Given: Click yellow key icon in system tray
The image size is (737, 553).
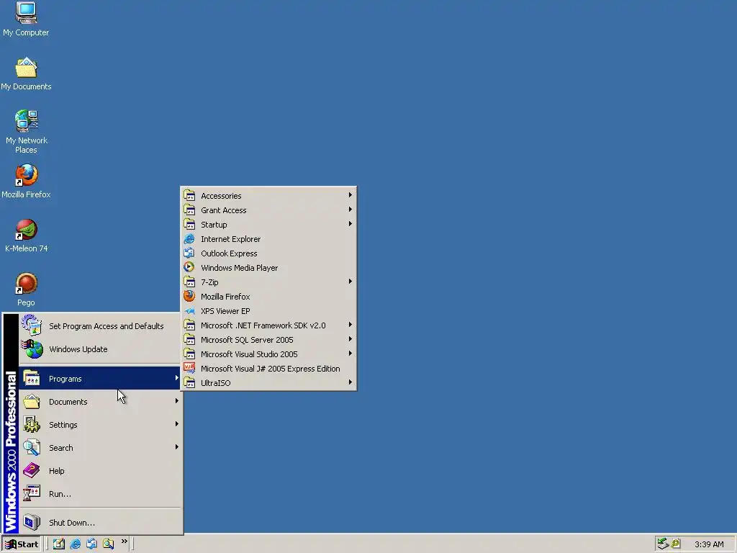Looking at the screenshot, I should click(676, 544).
